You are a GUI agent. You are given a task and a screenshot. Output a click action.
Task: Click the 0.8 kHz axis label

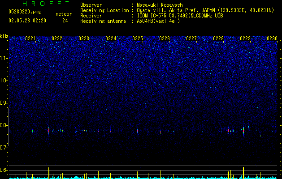[x=4, y=125]
